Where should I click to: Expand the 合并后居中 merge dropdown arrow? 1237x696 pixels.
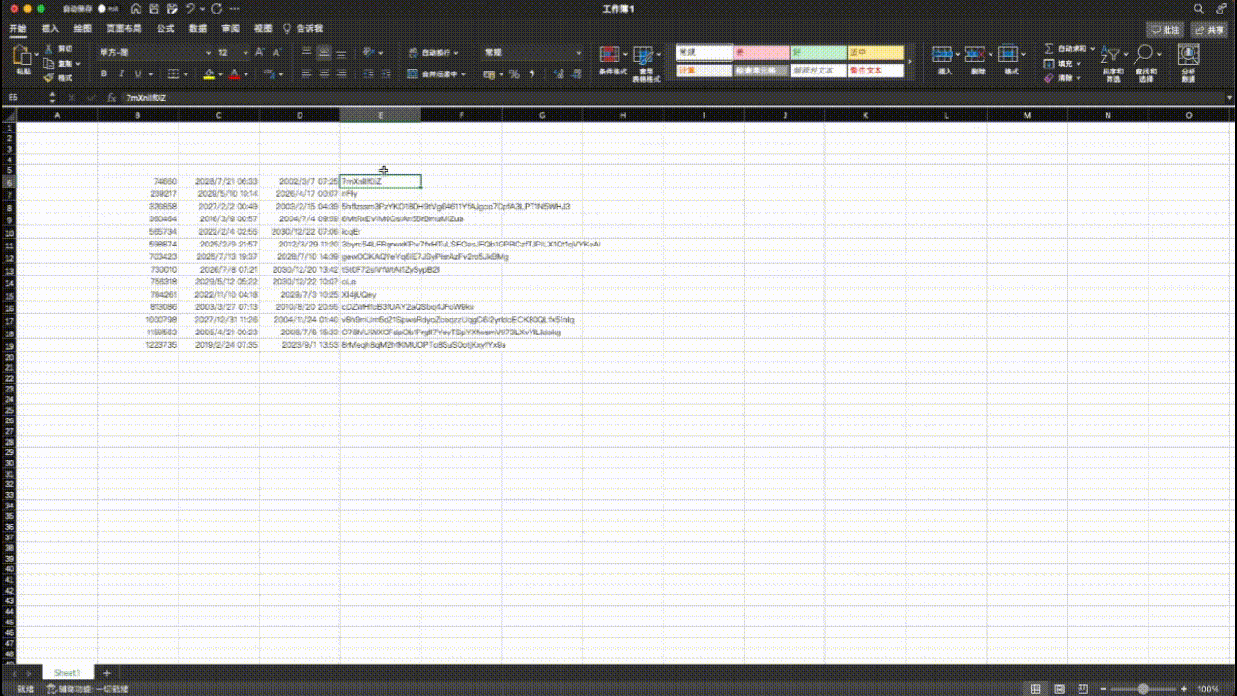point(464,73)
